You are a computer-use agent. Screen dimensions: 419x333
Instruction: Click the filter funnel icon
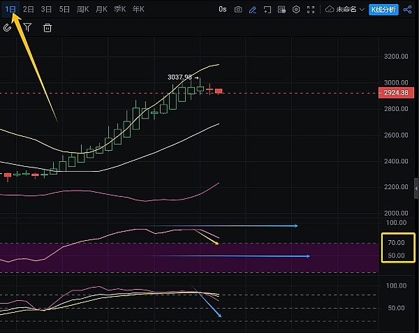click(27, 27)
